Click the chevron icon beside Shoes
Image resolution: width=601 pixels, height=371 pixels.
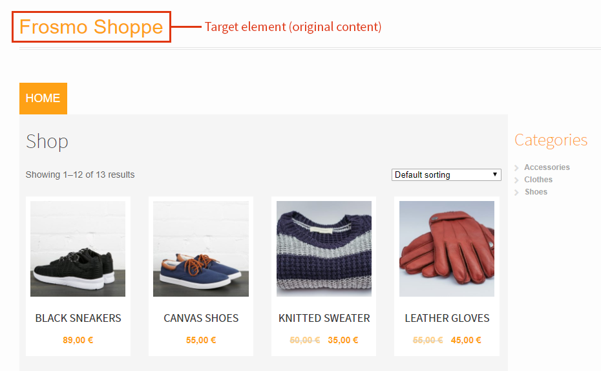pyautogui.click(x=517, y=193)
